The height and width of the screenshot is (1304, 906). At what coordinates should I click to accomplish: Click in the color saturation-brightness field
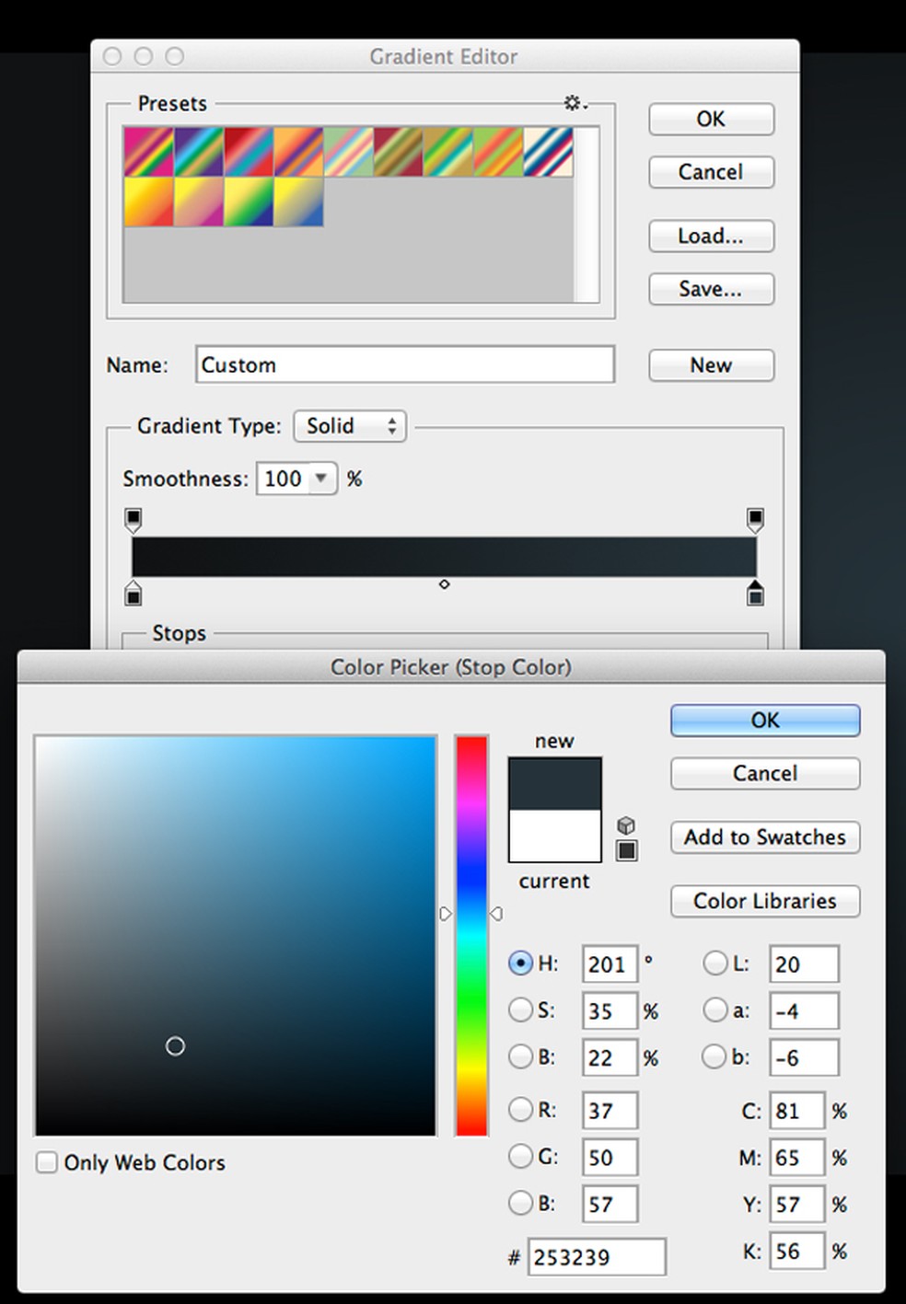tap(236, 936)
